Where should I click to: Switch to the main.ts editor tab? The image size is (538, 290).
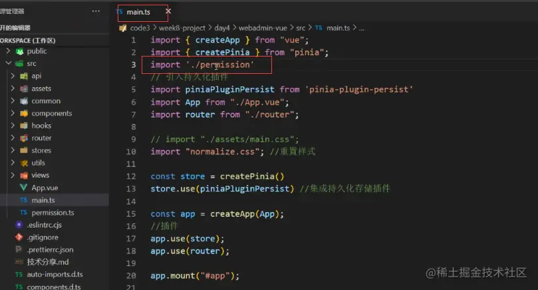pos(138,12)
